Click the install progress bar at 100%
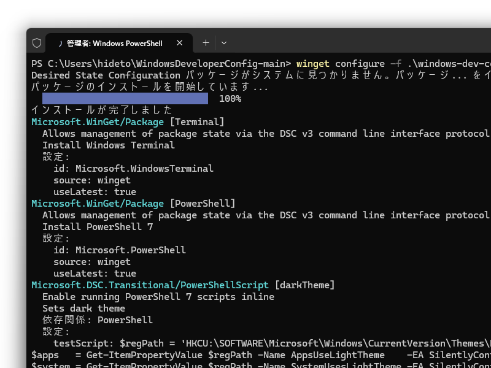 pos(125,98)
